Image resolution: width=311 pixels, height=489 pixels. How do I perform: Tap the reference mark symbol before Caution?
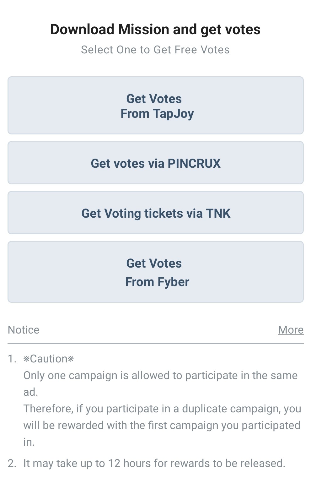pos(26,359)
